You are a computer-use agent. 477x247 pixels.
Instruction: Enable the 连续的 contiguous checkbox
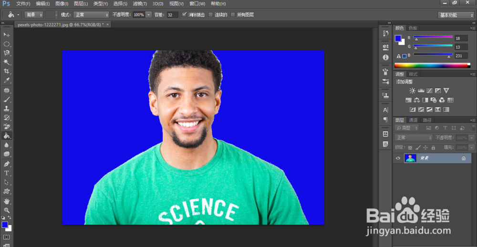point(210,15)
